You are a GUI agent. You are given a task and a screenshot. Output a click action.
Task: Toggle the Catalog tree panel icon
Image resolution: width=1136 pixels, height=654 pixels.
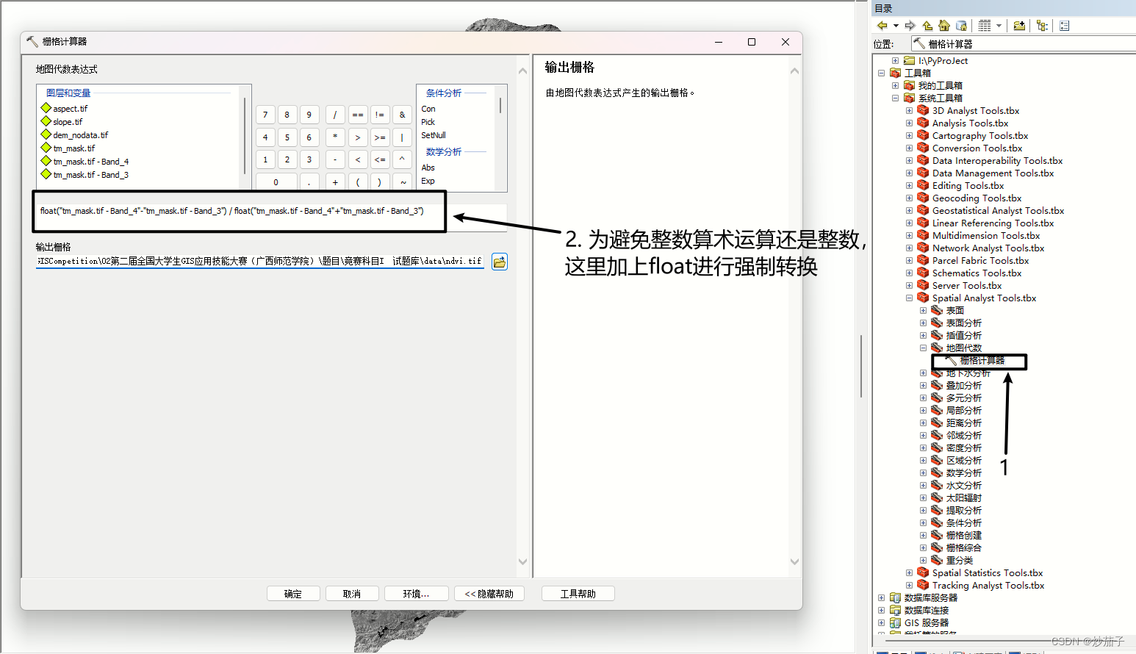click(x=1042, y=26)
